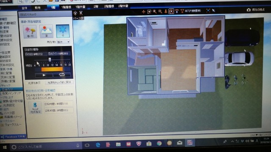The image size is (271, 152).
Task: Select the arrow pointer tool in view toolbar
Action: [x=213, y=11]
